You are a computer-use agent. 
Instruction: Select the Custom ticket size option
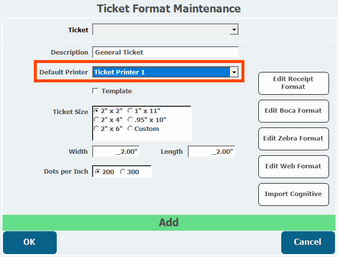pyautogui.click(x=130, y=128)
